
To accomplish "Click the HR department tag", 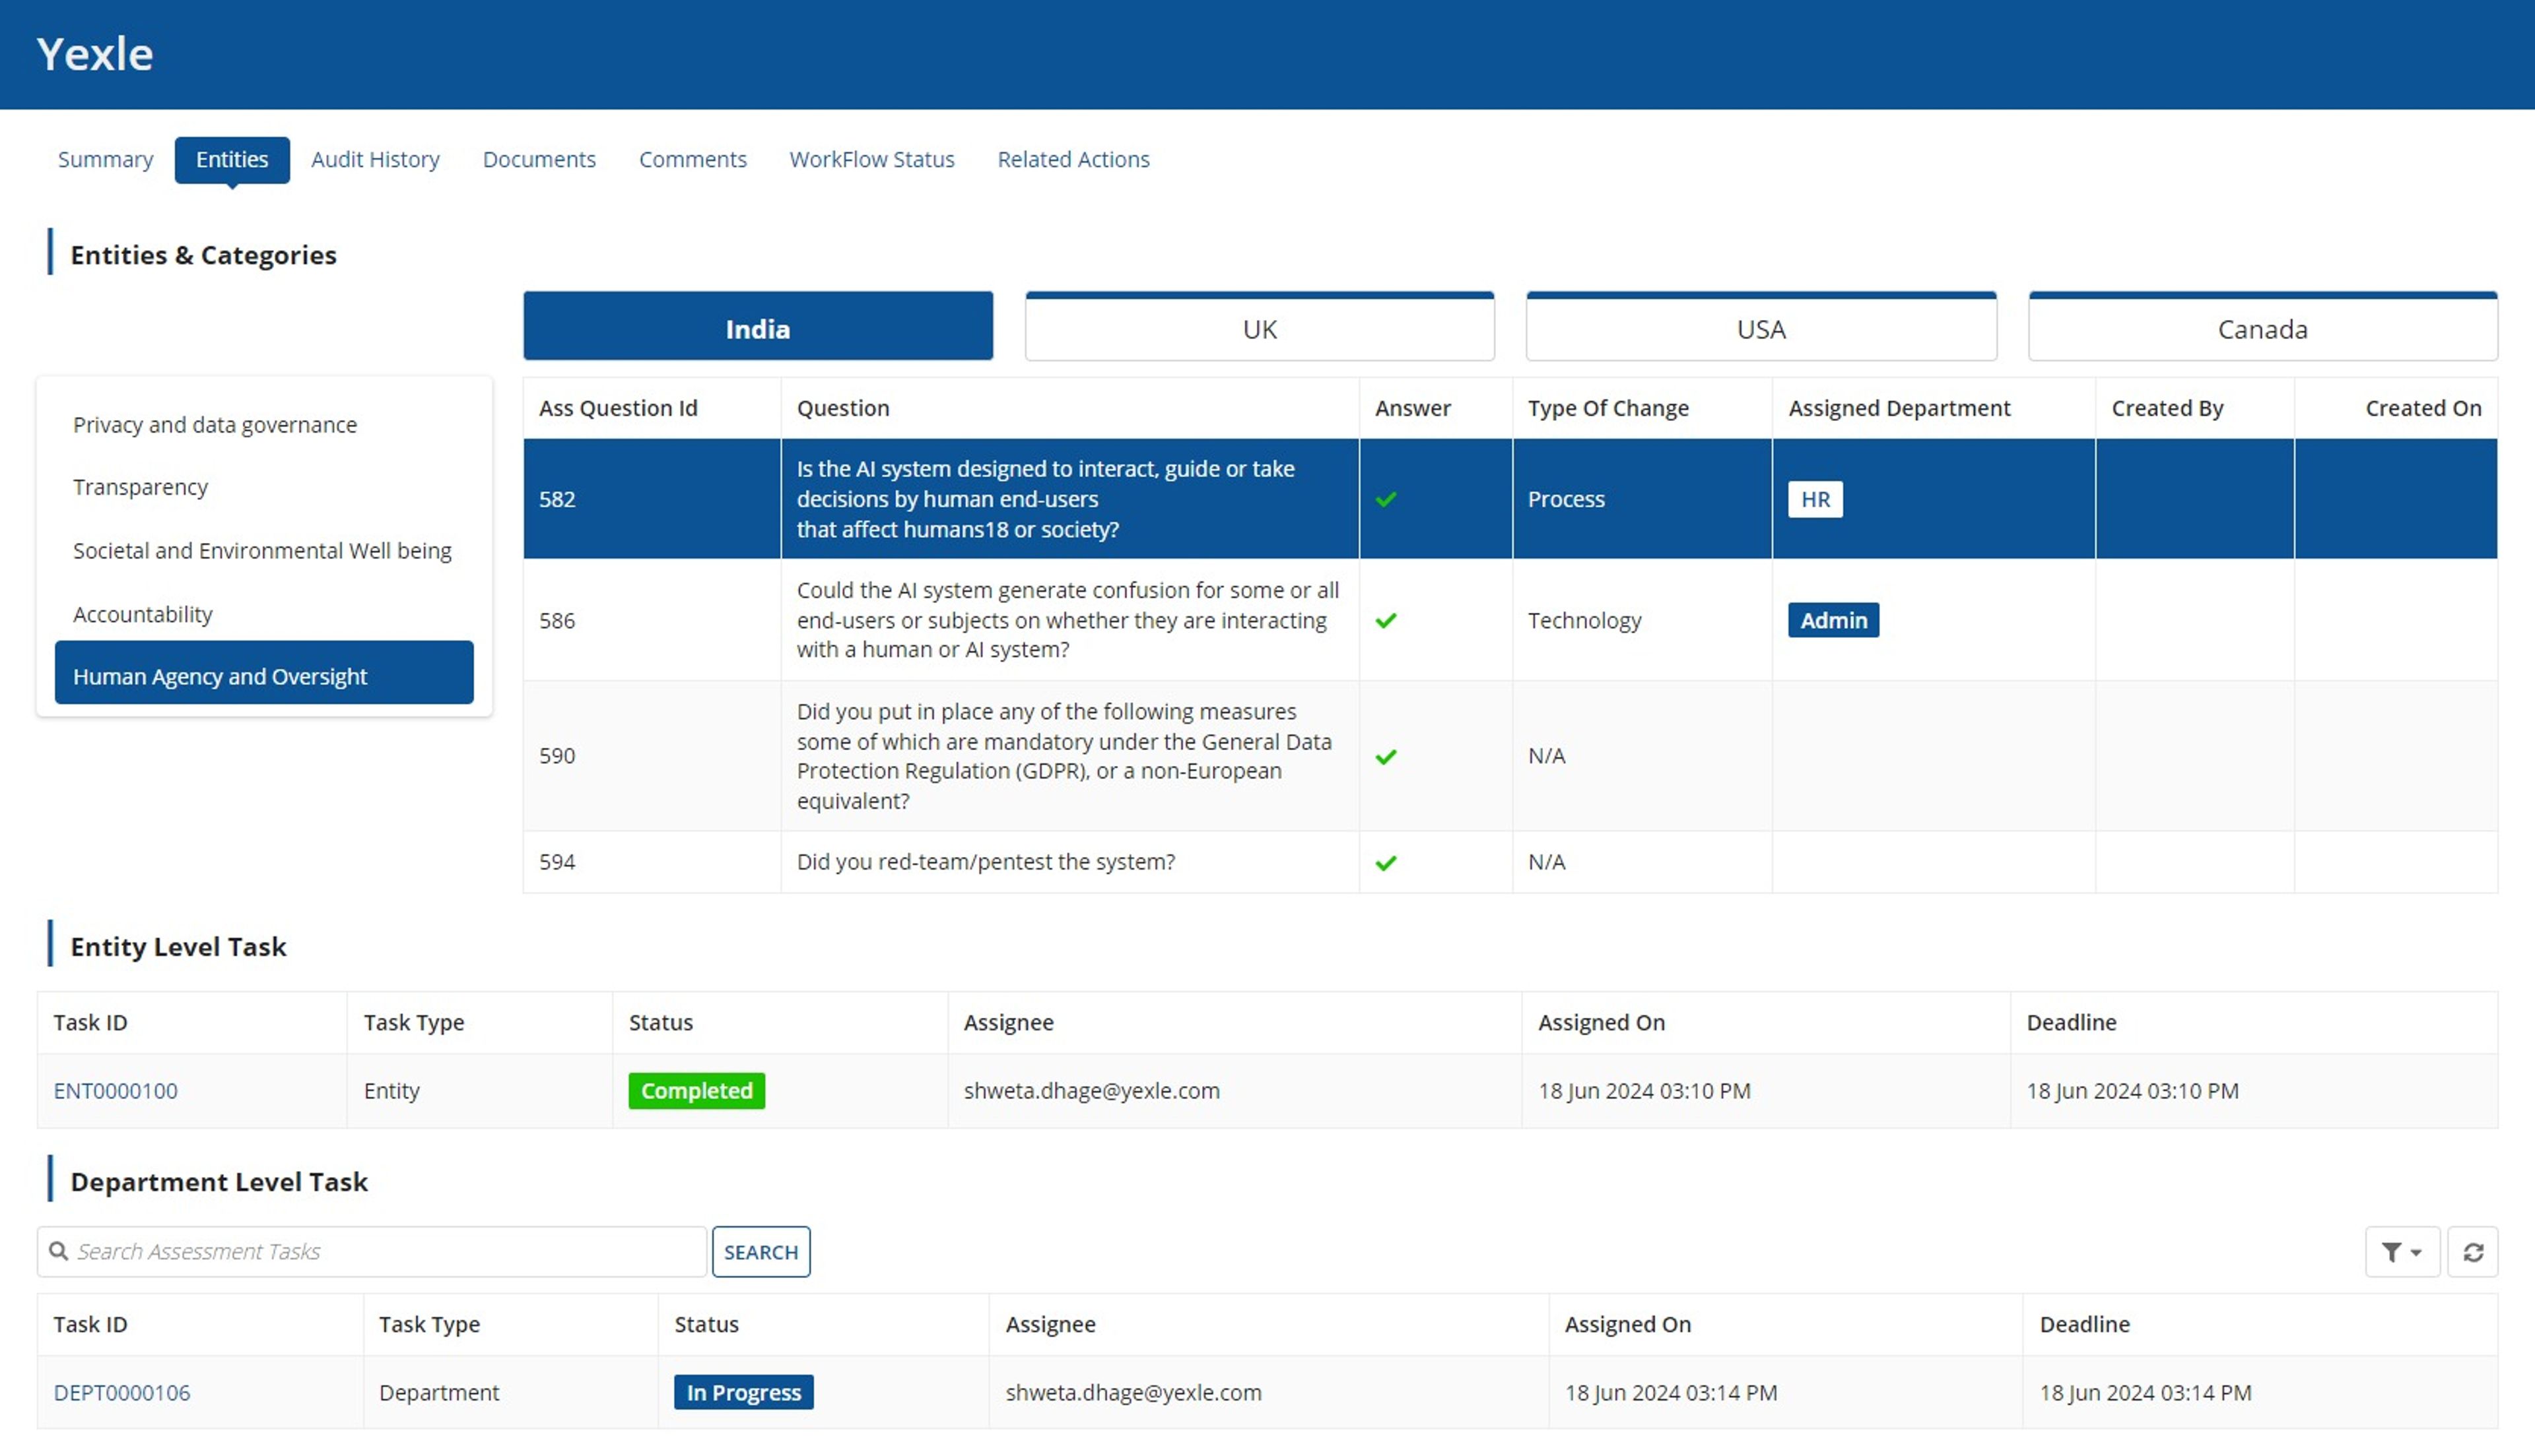I will pyautogui.click(x=1815, y=499).
